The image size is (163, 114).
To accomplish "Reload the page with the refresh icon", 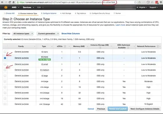I will (10, 2).
